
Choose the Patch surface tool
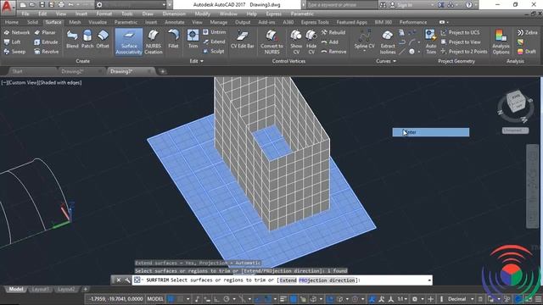[87, 39]
